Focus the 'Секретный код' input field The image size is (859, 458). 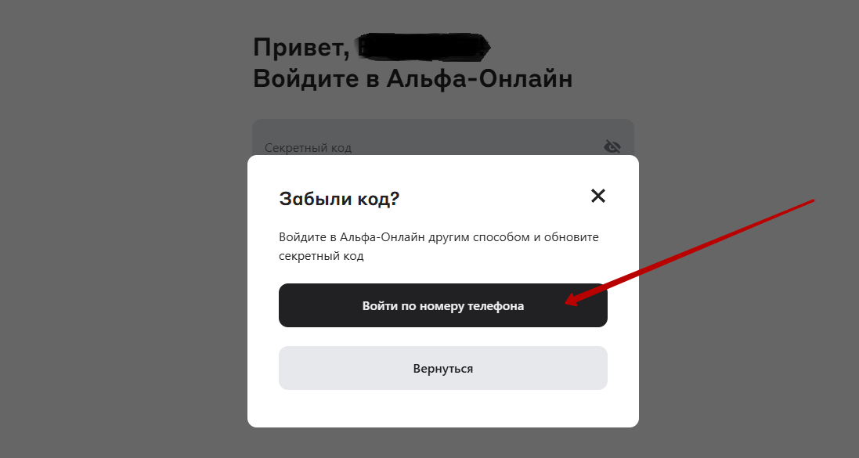coord(442,138)
